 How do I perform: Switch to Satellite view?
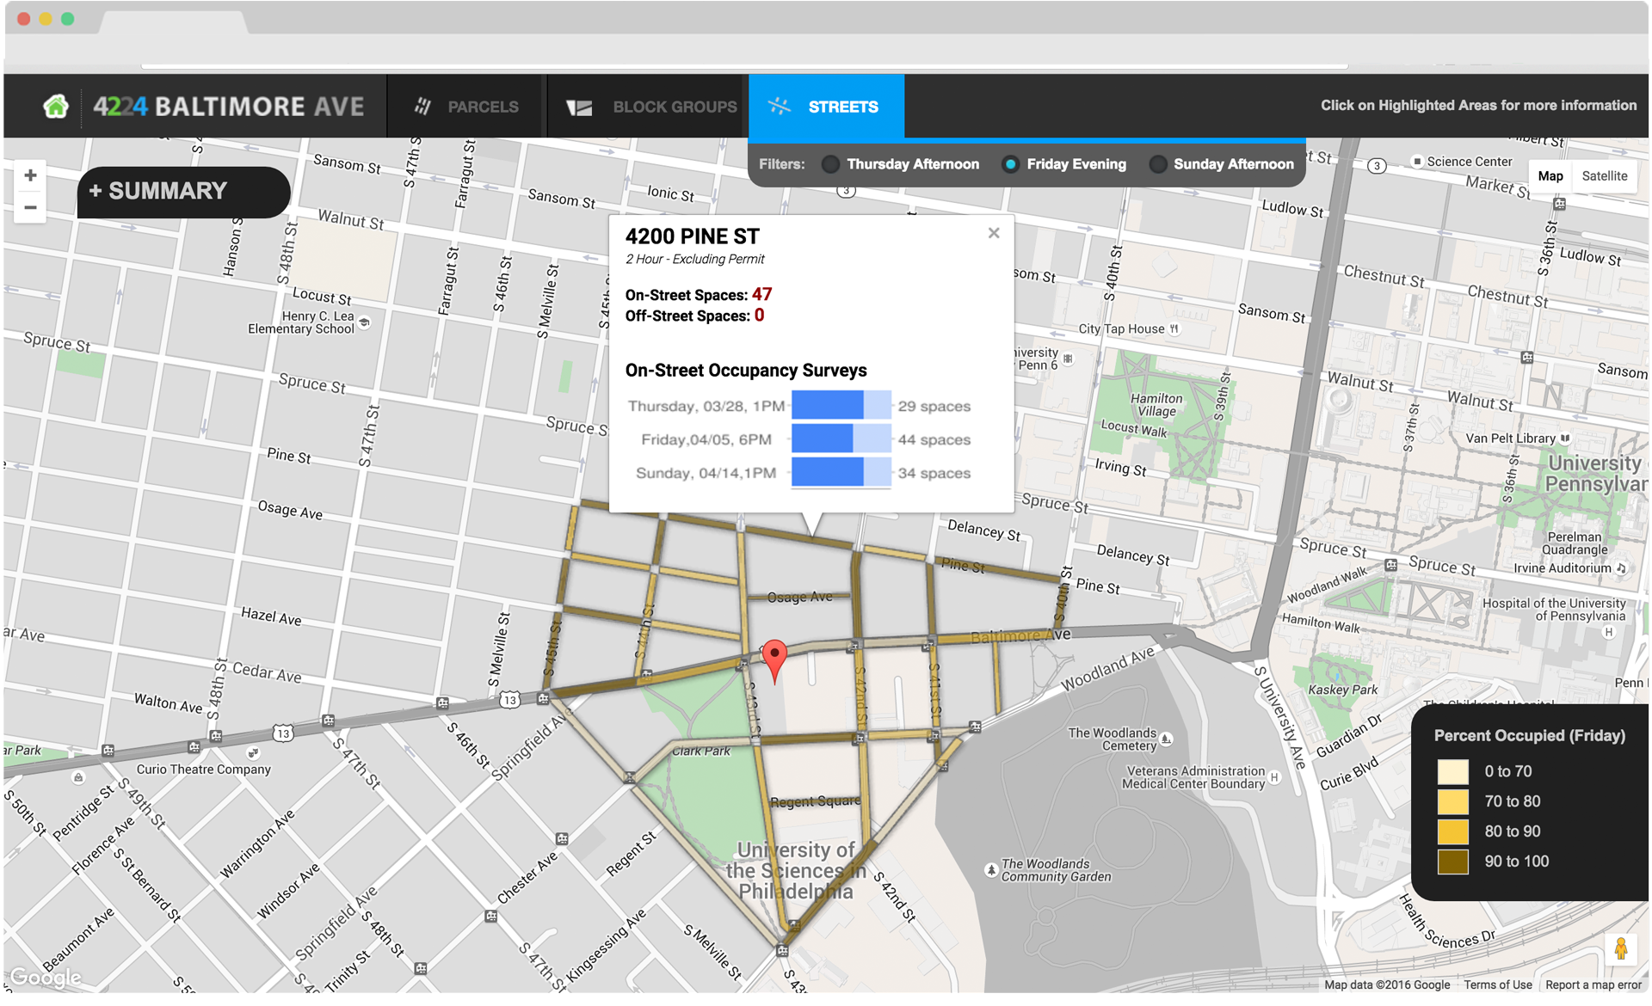(1605, 175)
